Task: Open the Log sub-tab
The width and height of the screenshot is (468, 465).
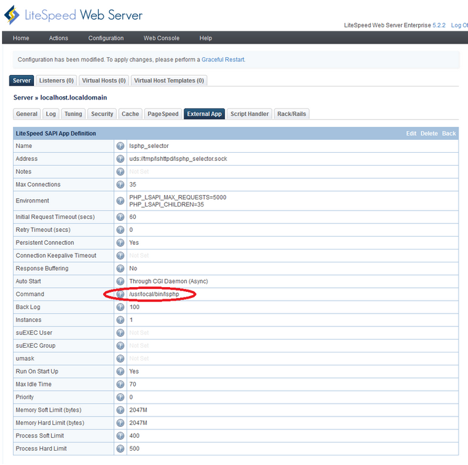Action: [x=50, y=114]
